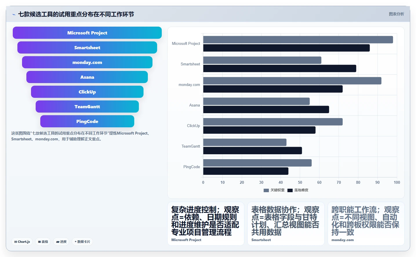Screen dimensions: 416x257
Task: Click the Smartsheet dark difficulty bar
Action: (x=280, y=68)
